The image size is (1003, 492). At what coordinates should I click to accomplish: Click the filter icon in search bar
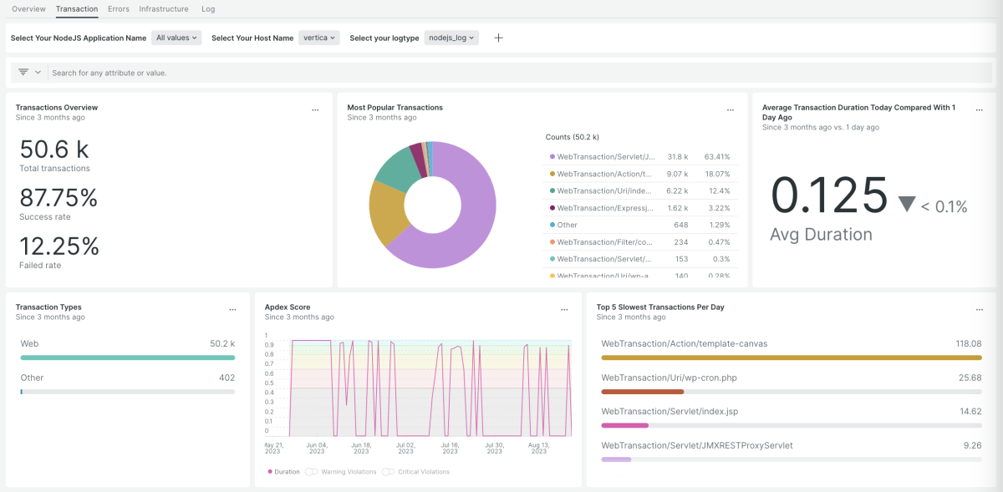(x=23, y=73)
